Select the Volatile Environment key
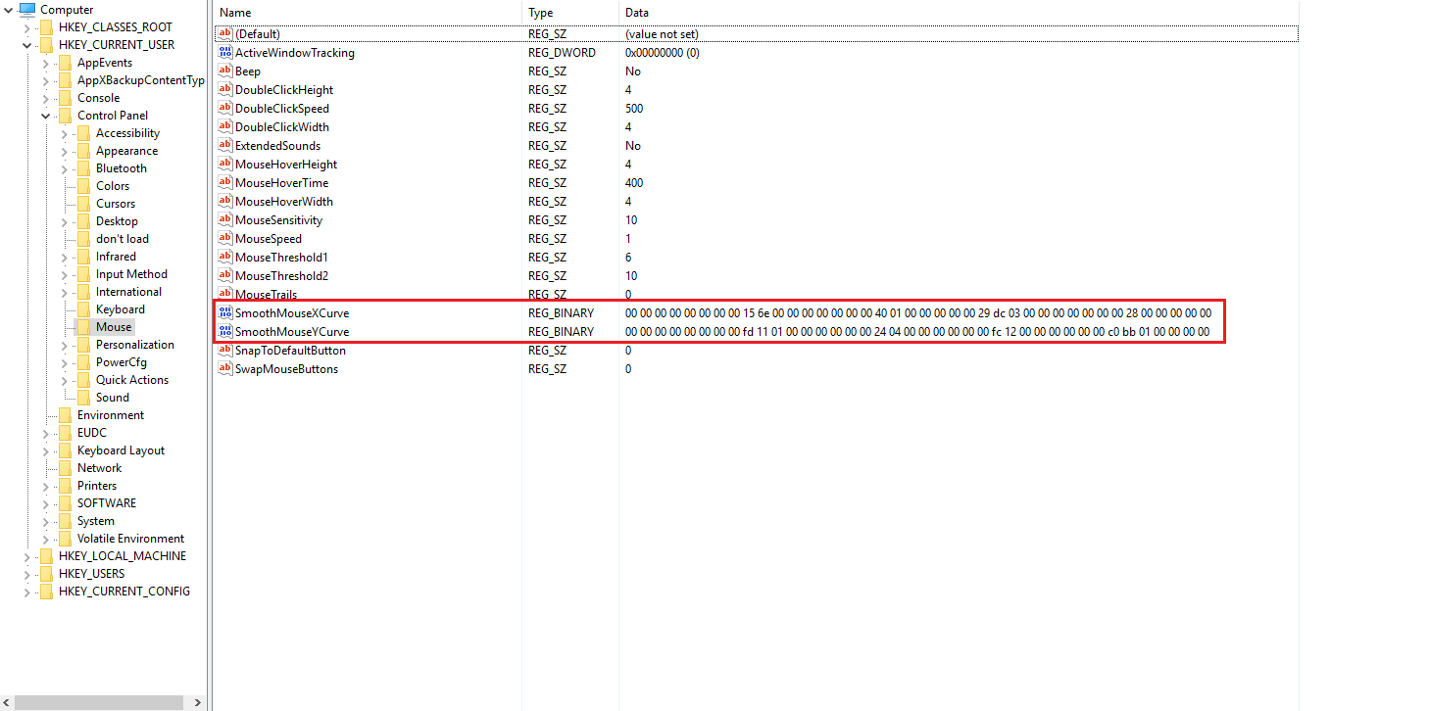The height and width of the screenshot is (711, 1429). [131, 538]
